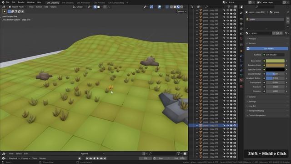Click the outliner search field
The width and height of the screenshot is (291, 164).
(214, 7)
